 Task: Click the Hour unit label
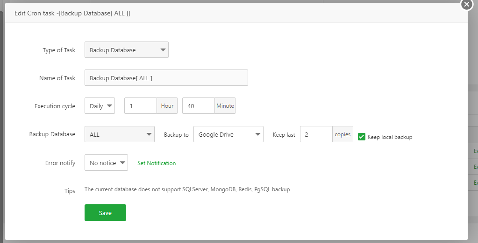tap(167, 106)
